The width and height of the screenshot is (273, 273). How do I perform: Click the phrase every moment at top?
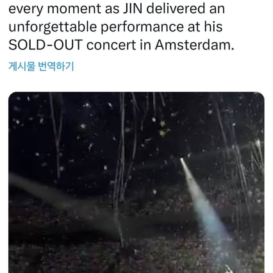tap(54, 9)
